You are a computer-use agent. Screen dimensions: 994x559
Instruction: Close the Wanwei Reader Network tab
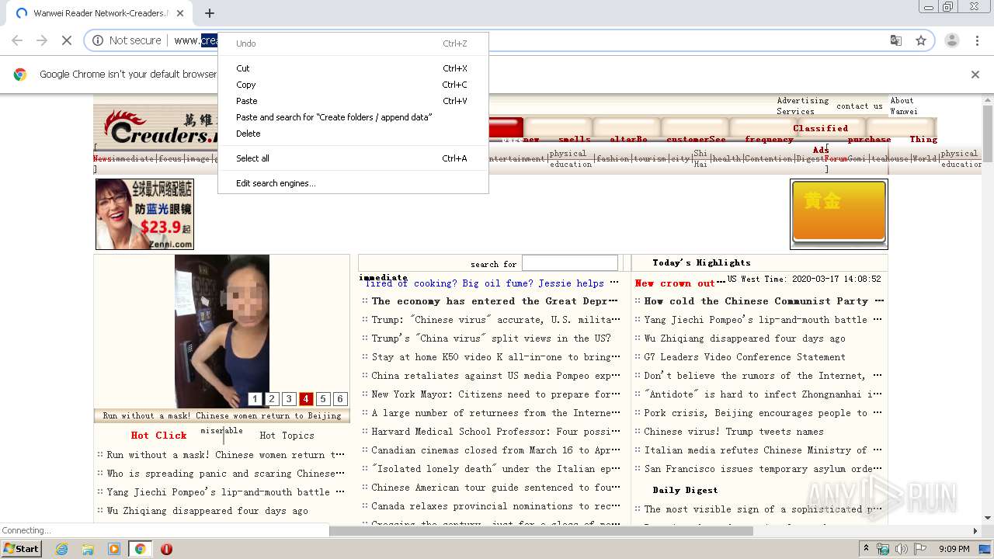pos(180,13)
